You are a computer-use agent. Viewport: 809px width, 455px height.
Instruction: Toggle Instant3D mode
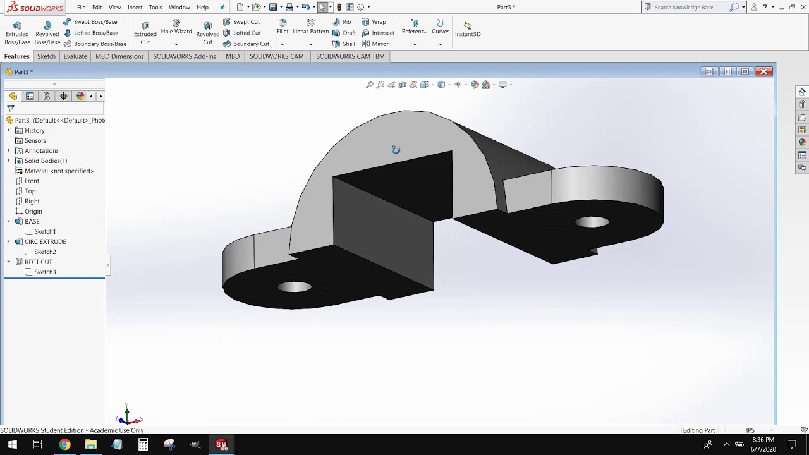pos(468,29)
